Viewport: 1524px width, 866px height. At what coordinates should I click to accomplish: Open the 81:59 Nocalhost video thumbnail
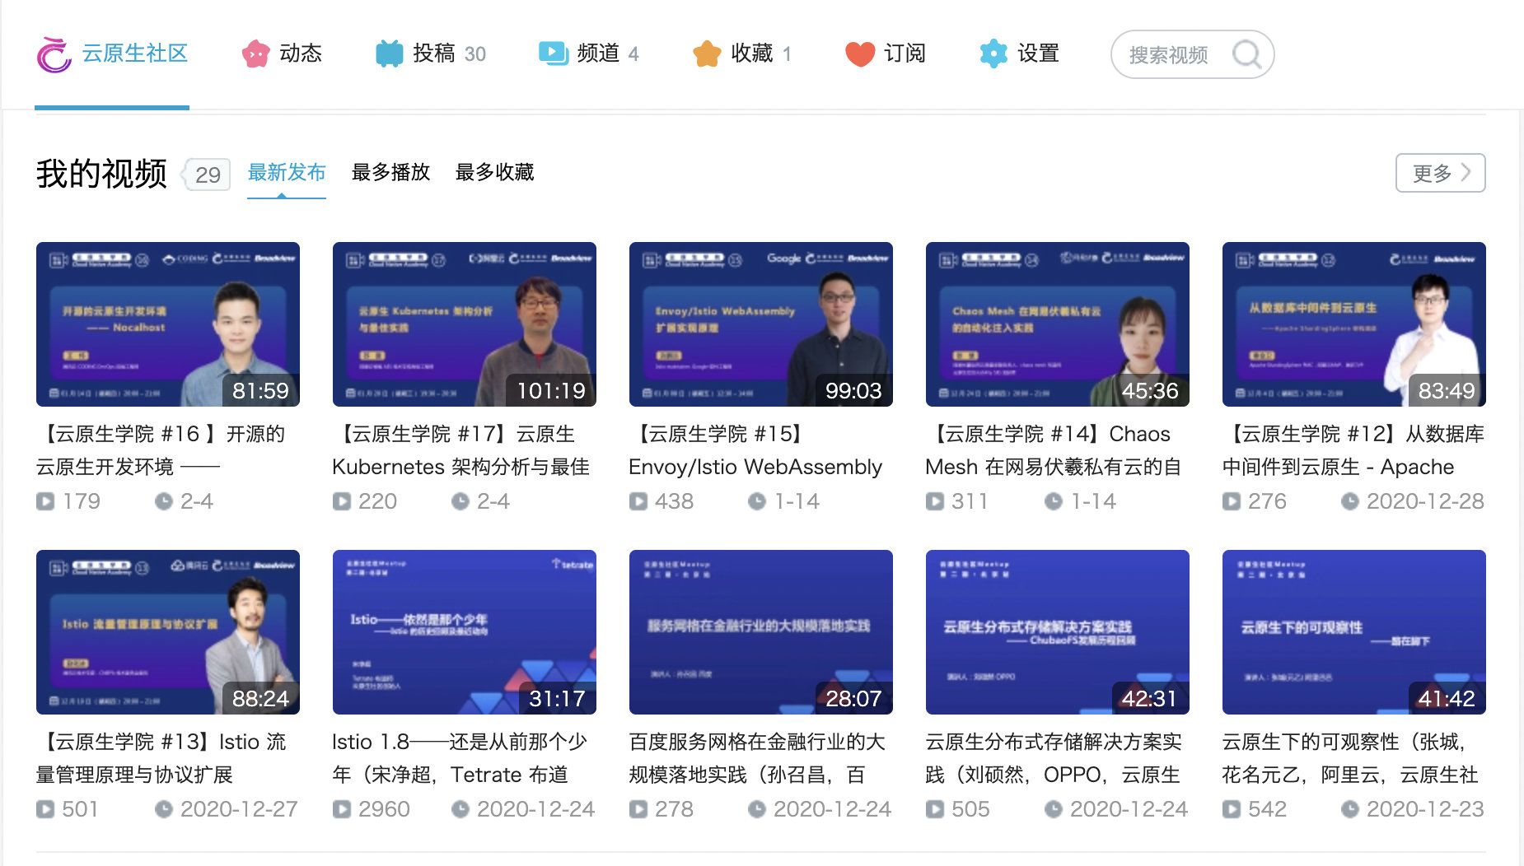point(168,324)
